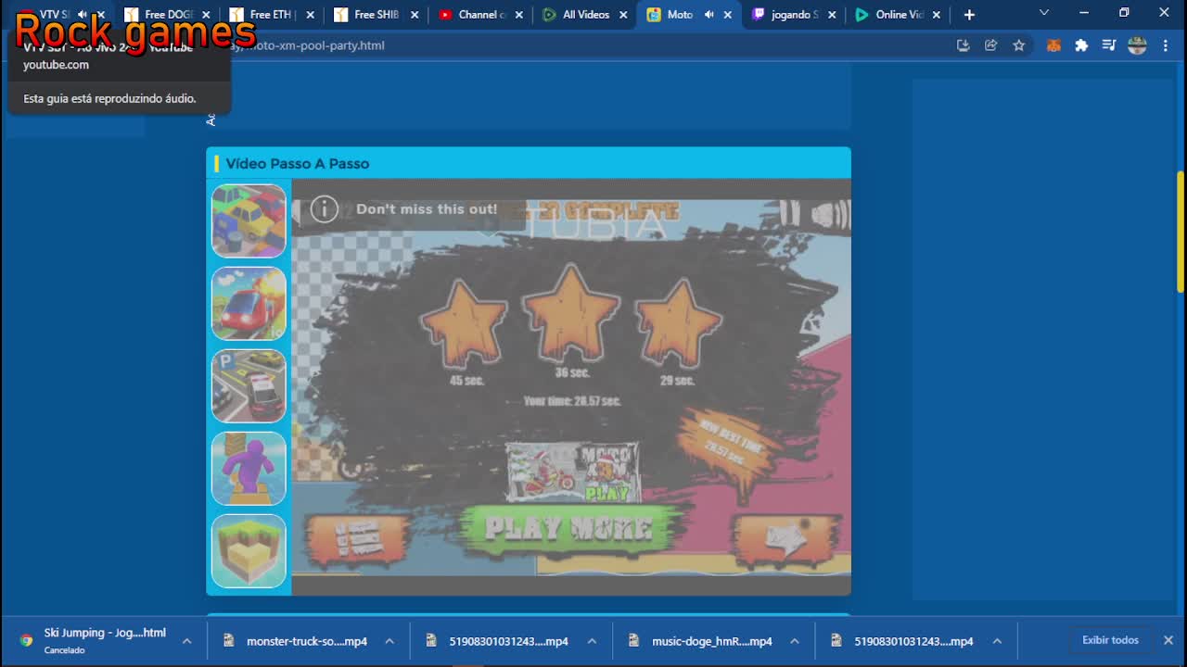This screenshot has height=667, width=1187.
Task: Open a new browser tab
Action: (x=969, y=15)
